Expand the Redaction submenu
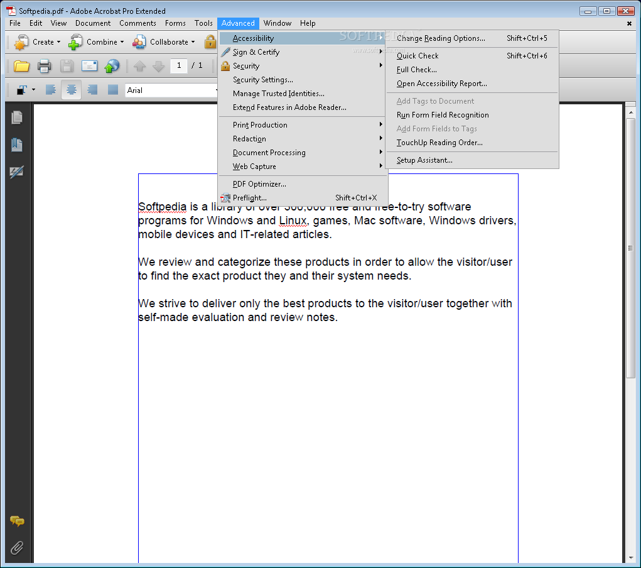This screenshot has height=568, width=641. click(303, 139)
